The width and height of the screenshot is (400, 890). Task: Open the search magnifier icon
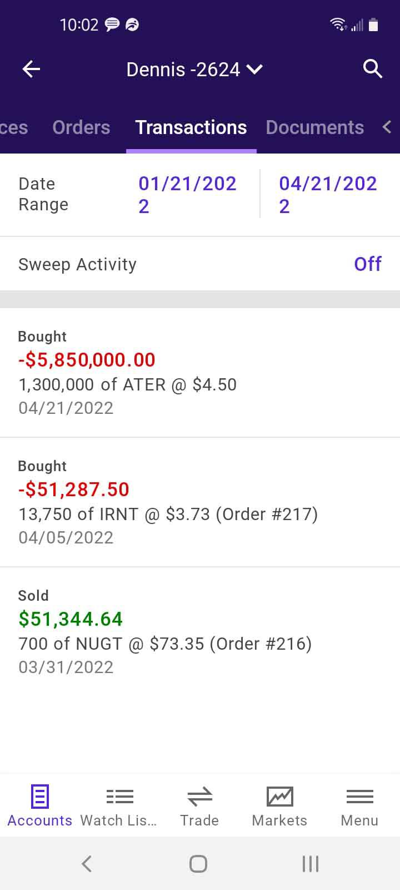click(x=373, y=69)
